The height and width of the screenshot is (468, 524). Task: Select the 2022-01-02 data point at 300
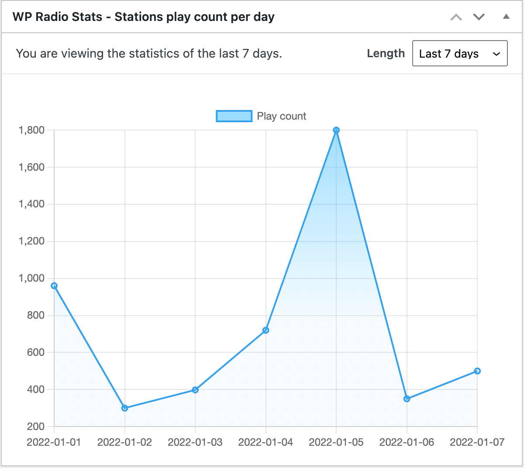[124, 408]
